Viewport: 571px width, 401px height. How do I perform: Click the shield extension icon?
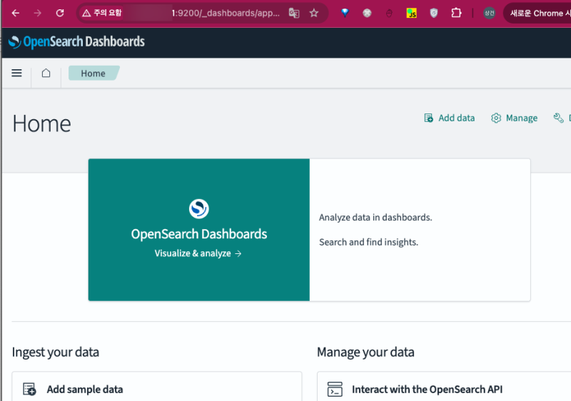pyautogui.click(x=434, y=13)
